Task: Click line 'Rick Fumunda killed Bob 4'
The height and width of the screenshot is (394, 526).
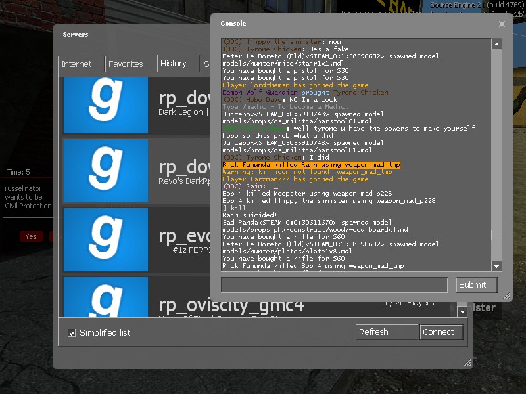Action: tap(314, 266)
